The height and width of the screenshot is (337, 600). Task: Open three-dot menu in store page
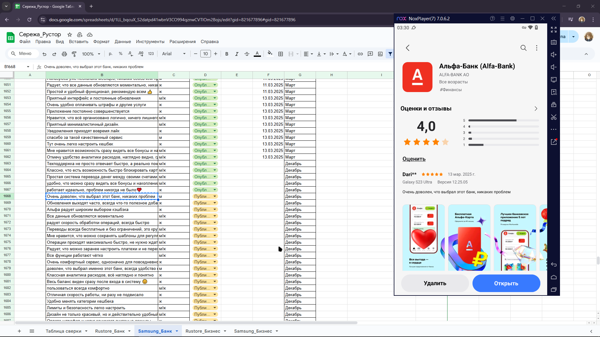537,48
